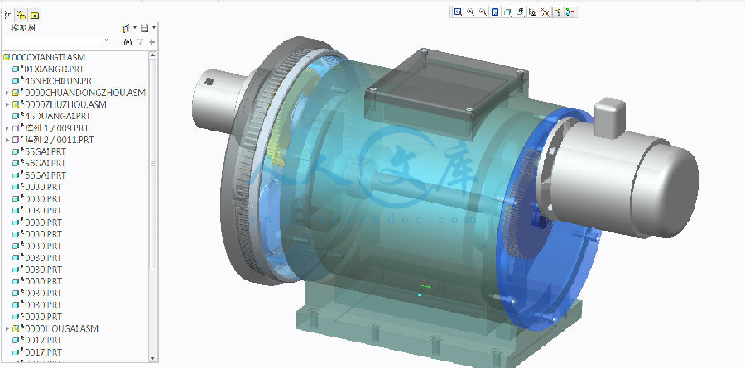Open the display style icon

pos(508,12)
